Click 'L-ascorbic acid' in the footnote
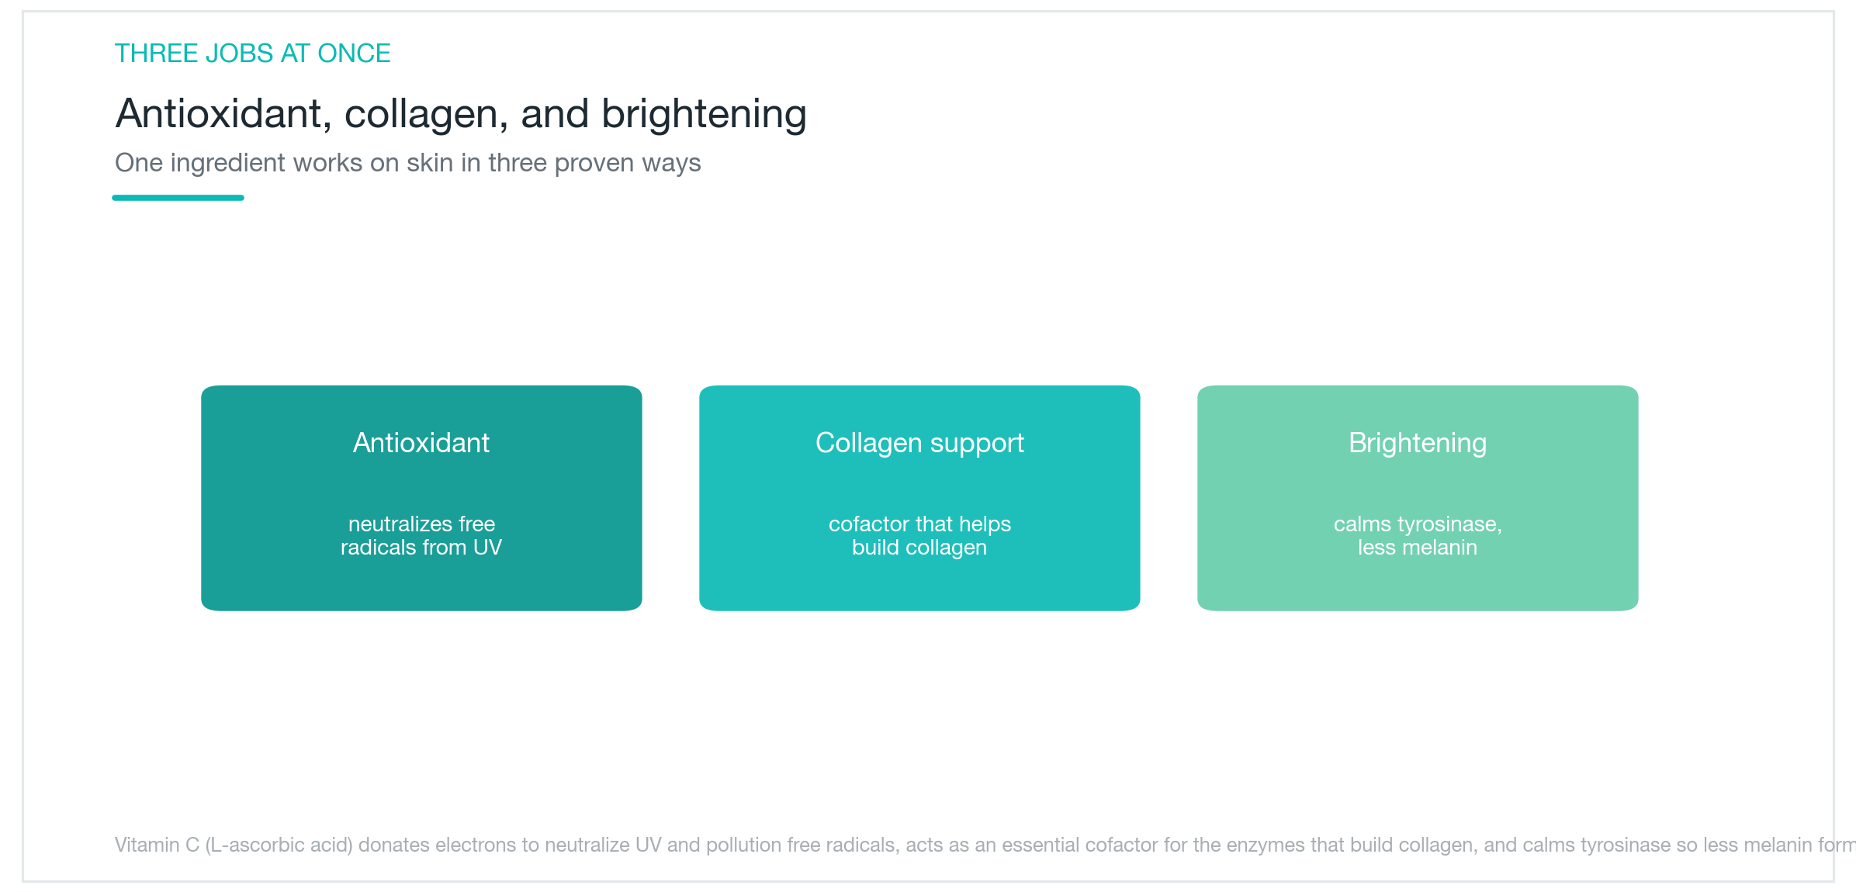The width and height of the screenshot is (1856, 892). click(279, 845)
